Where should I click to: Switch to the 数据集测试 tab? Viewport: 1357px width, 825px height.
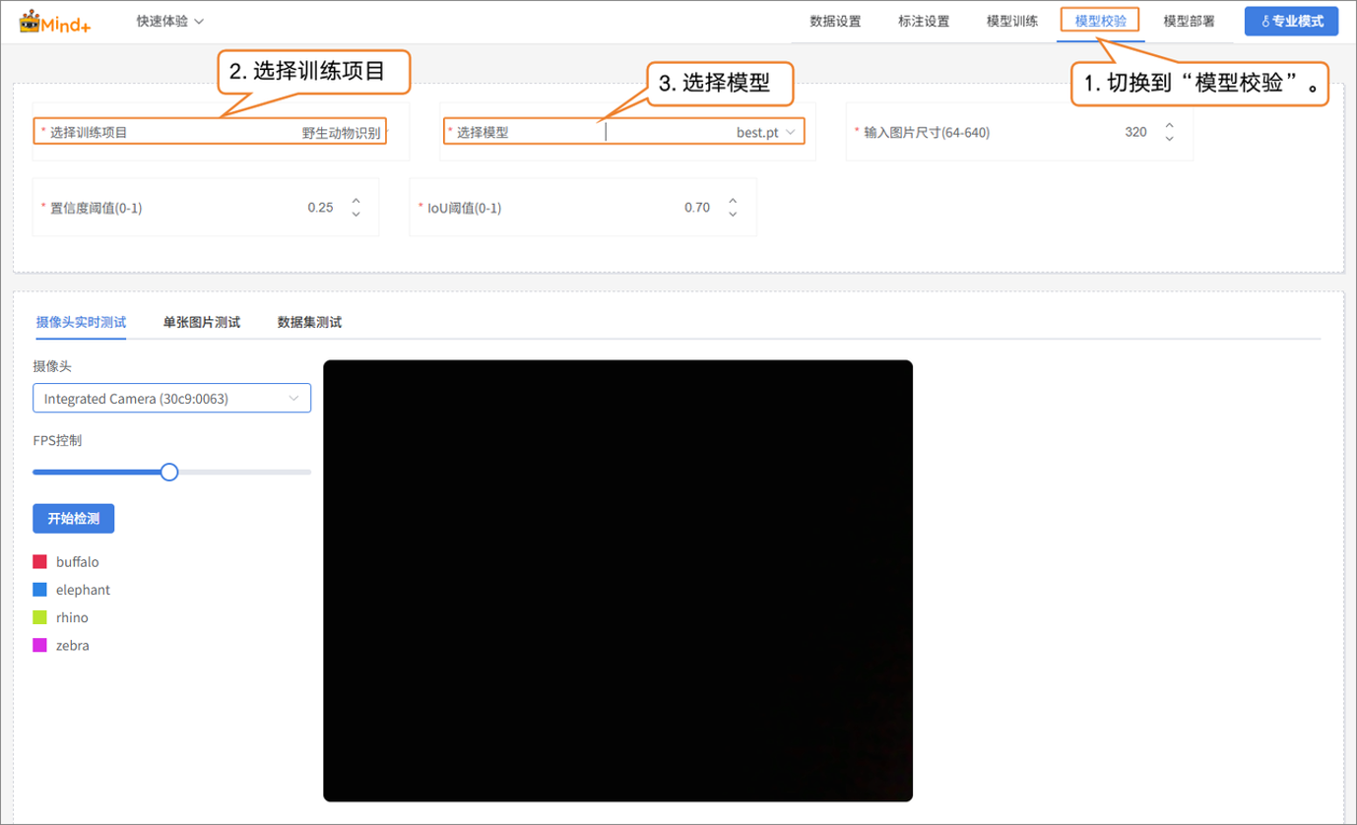click(309, 322)
